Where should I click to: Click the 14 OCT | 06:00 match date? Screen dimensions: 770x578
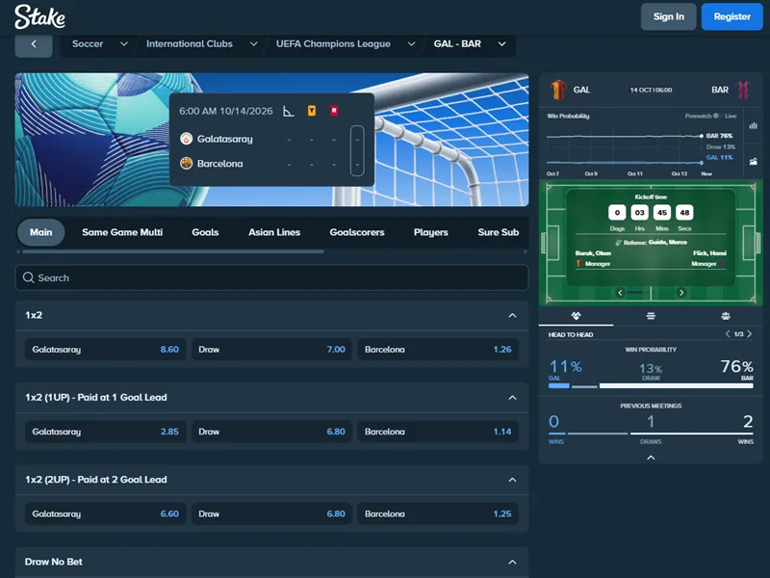point(651,90)
